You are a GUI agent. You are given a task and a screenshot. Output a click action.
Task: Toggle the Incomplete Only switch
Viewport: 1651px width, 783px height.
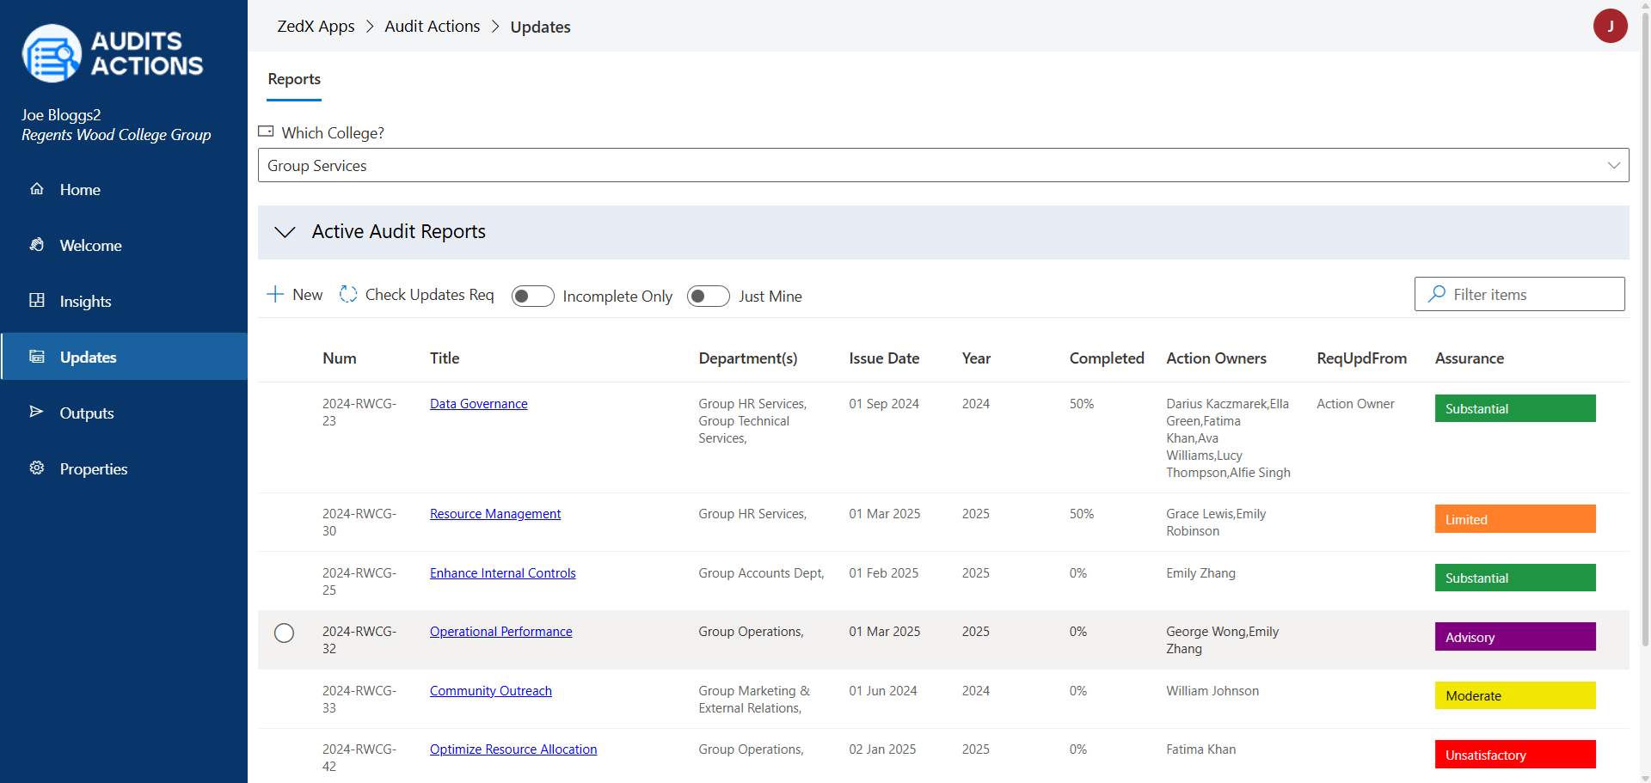[533, 297]
